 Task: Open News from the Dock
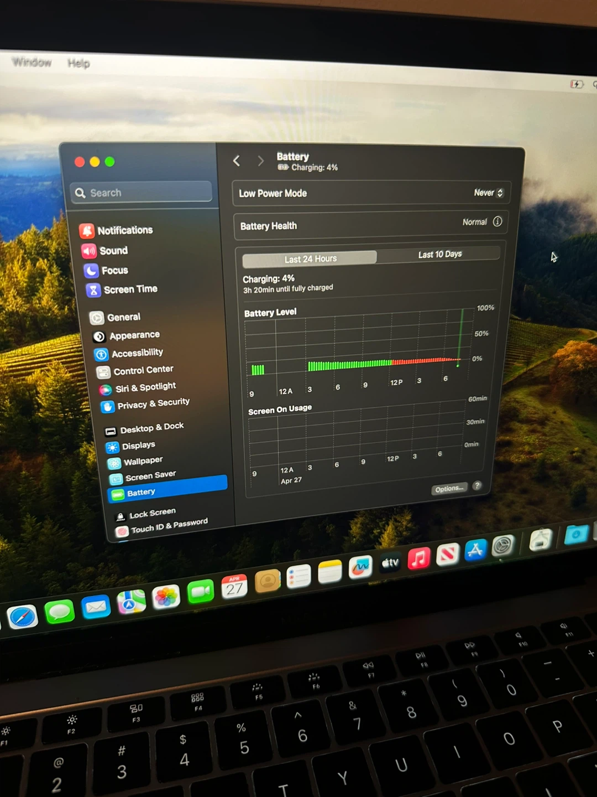point(448,554)
